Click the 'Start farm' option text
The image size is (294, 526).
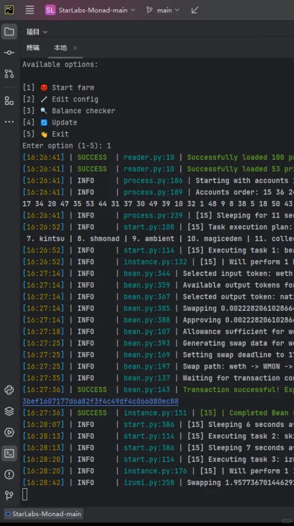73,88
